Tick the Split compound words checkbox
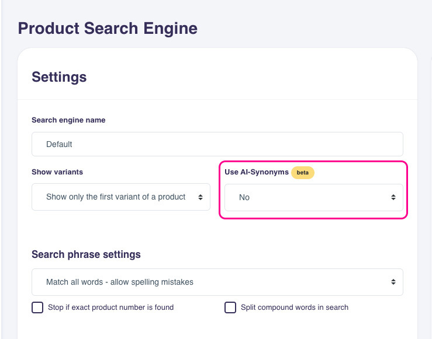 point(230,307)
